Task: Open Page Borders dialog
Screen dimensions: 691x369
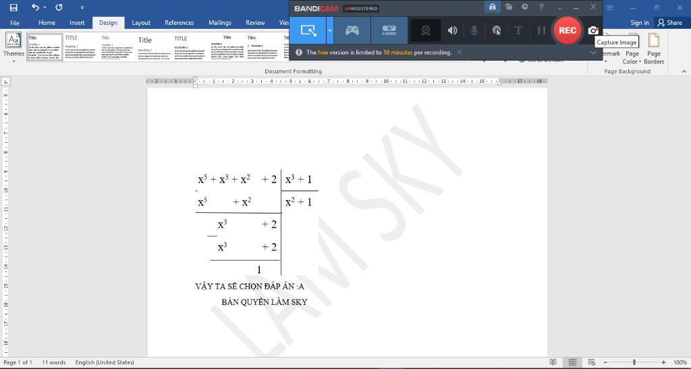Action: [x=654, y=48]
